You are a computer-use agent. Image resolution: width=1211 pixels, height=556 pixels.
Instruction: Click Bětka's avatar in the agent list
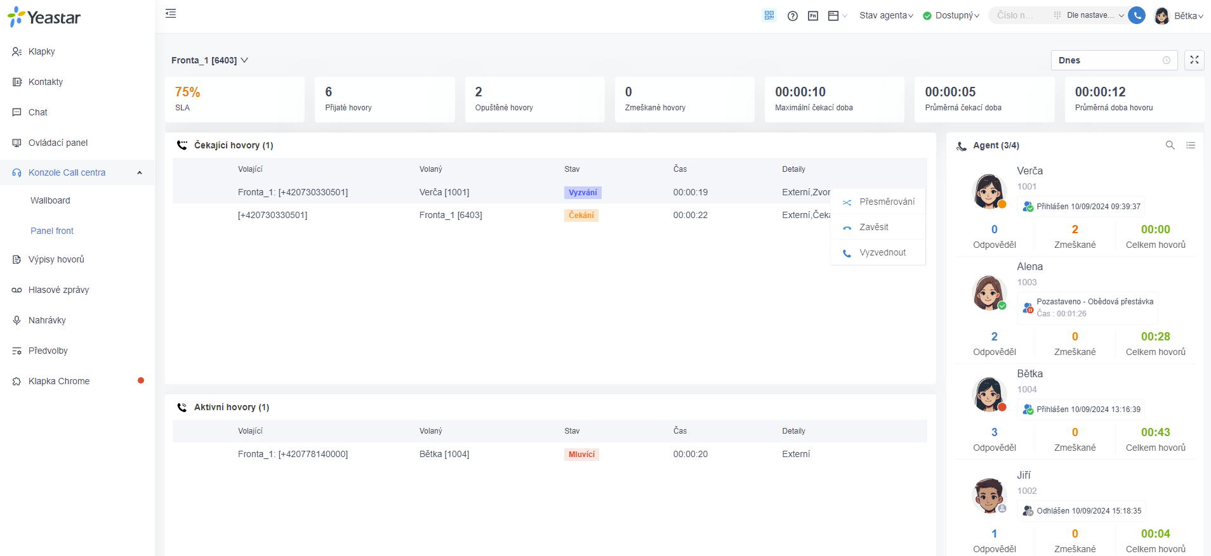[989, 394]
